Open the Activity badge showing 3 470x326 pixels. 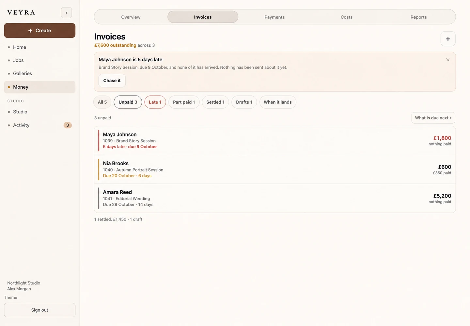(x=68, y=125)
